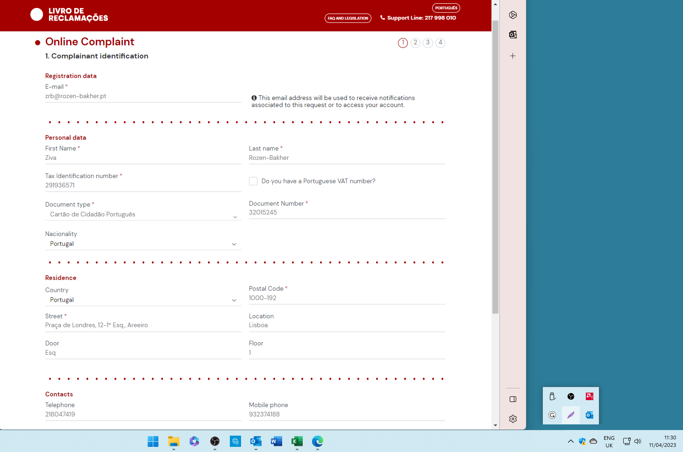Click the plus icon to customize Edge sidebar
The image size is (683, 452).
click(x=513, y=56)
